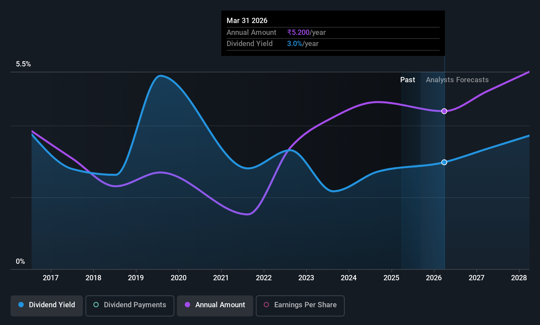
Task: Click the 5.5% y-axis label
Action: coord(23,64)
